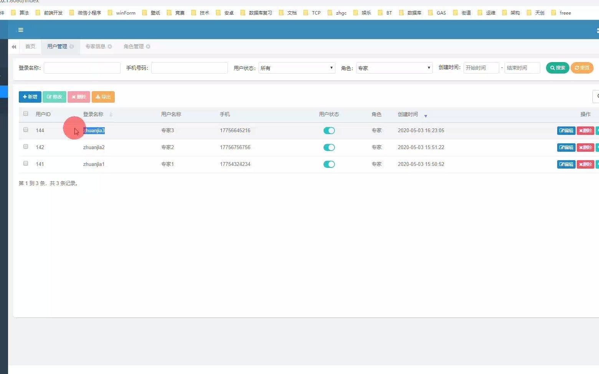Open the GAS bookmark folder
This screenshot has width=599, height=374.
pos(437,13)
